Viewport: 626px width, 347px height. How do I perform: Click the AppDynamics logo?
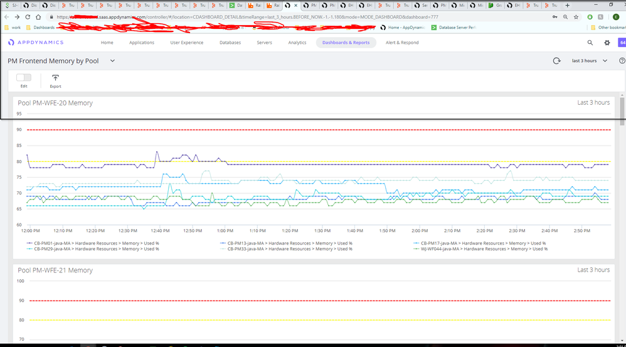coord(36,43)
